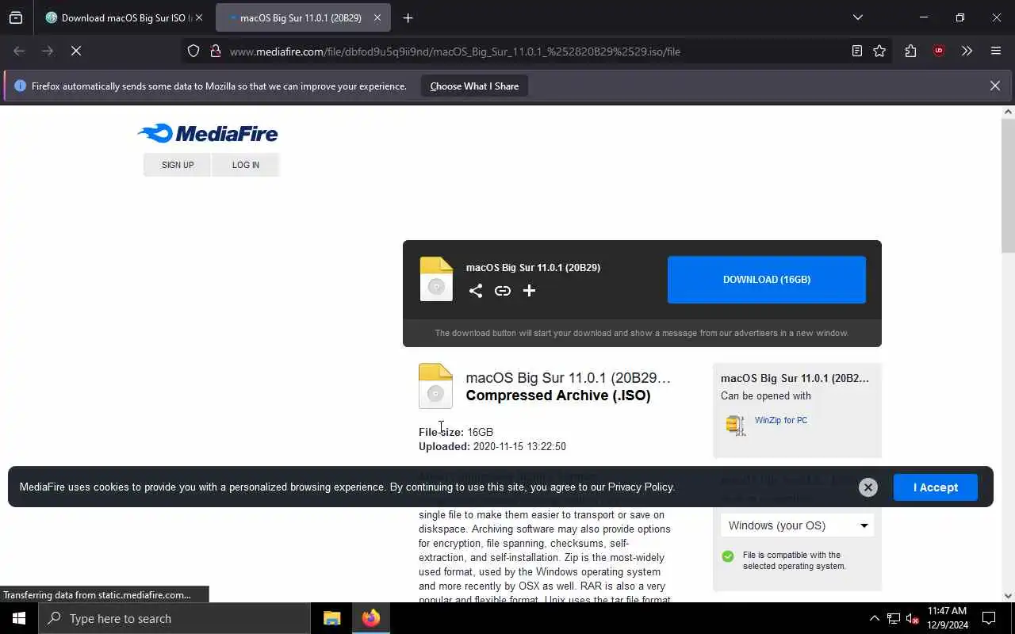Toggle reader view icon

(857, 51)
